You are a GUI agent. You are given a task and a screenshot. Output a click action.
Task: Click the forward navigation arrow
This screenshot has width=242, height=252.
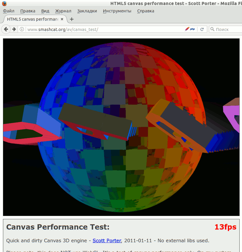[14, 29]
